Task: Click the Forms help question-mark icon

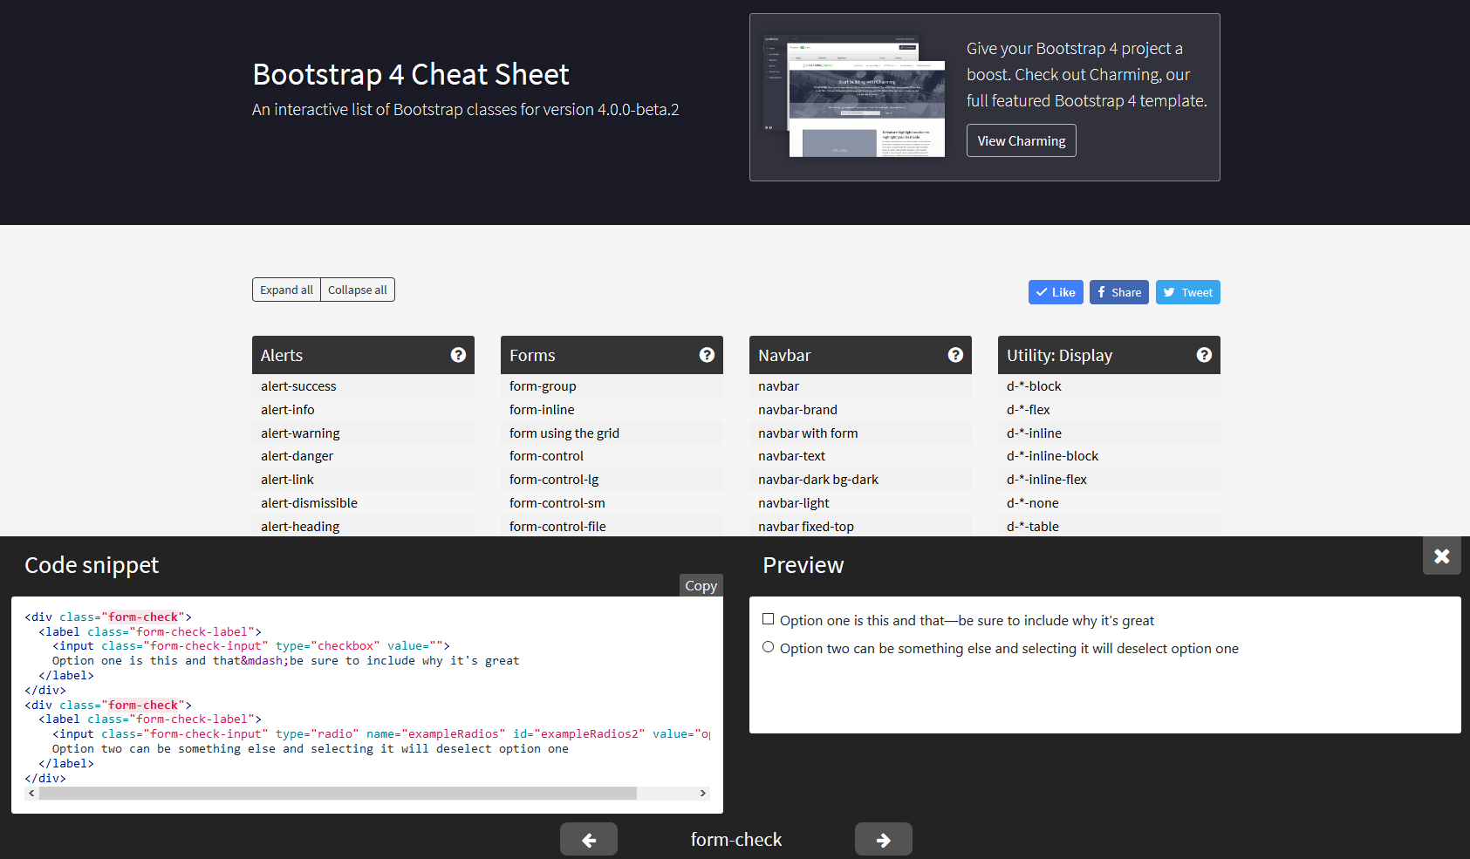Action: 707,355
